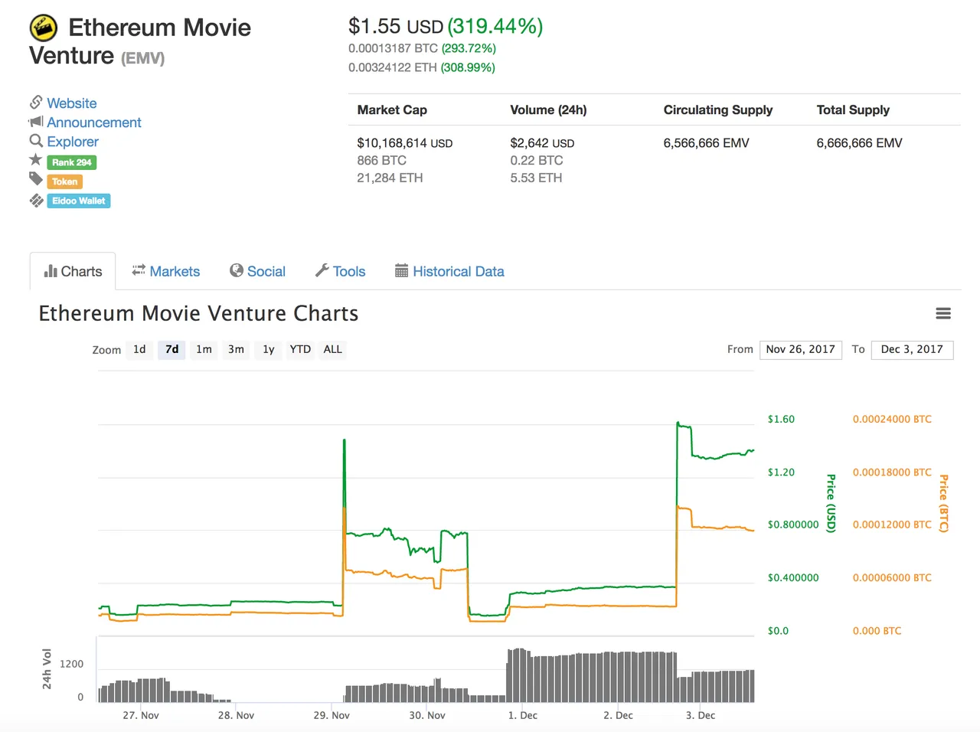Switch to the Social tab
The image size is (980, 732).
click(257, 271)
